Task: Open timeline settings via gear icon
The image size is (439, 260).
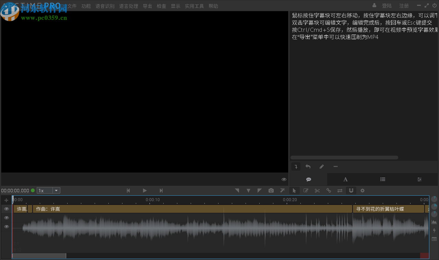Action: (363, 191)
